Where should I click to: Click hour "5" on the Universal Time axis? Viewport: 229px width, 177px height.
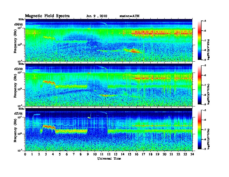tap(60, 154)
